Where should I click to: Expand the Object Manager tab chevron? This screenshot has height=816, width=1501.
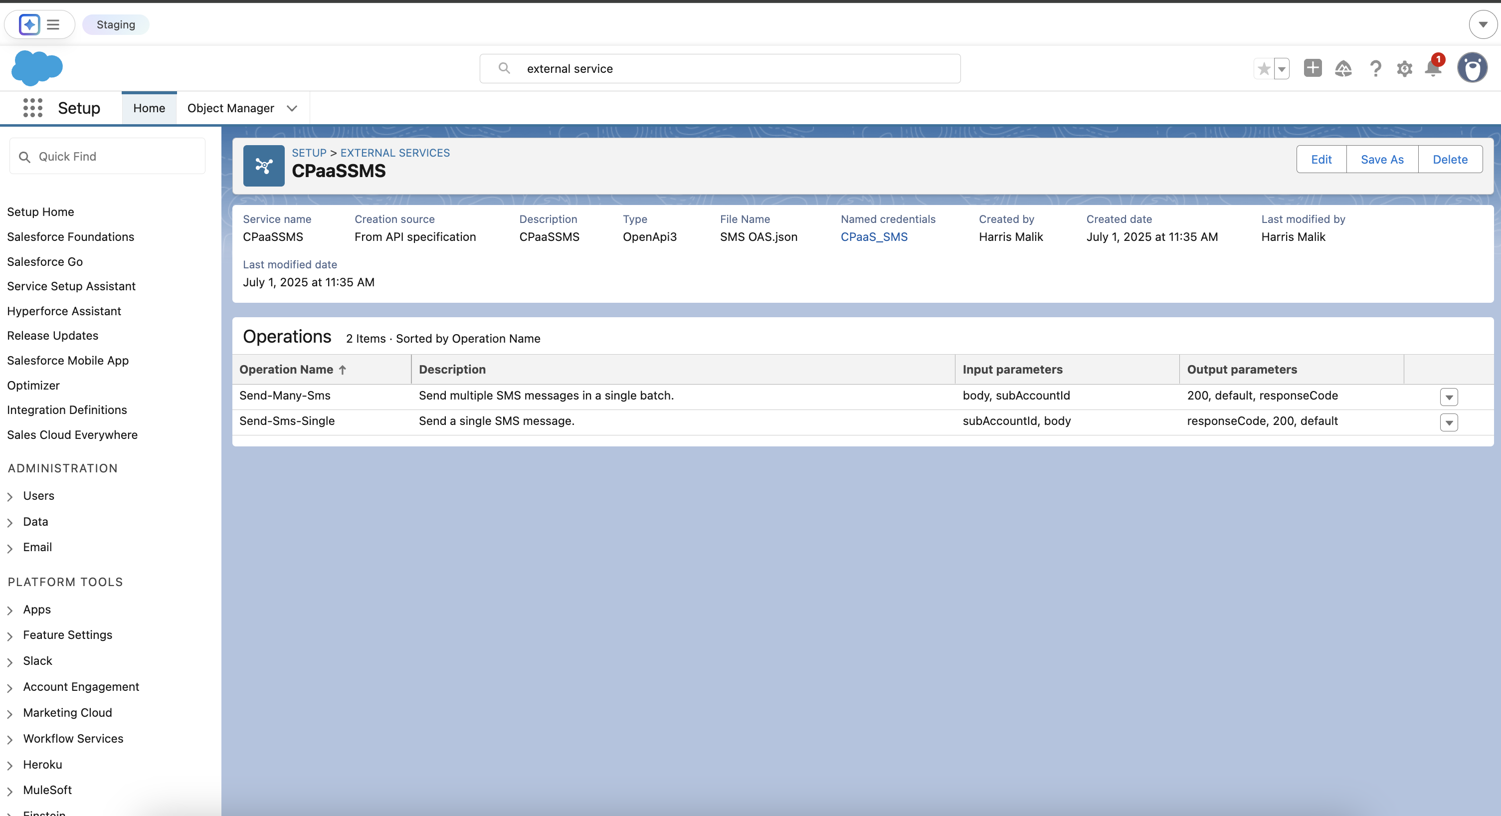click(292, 108)
